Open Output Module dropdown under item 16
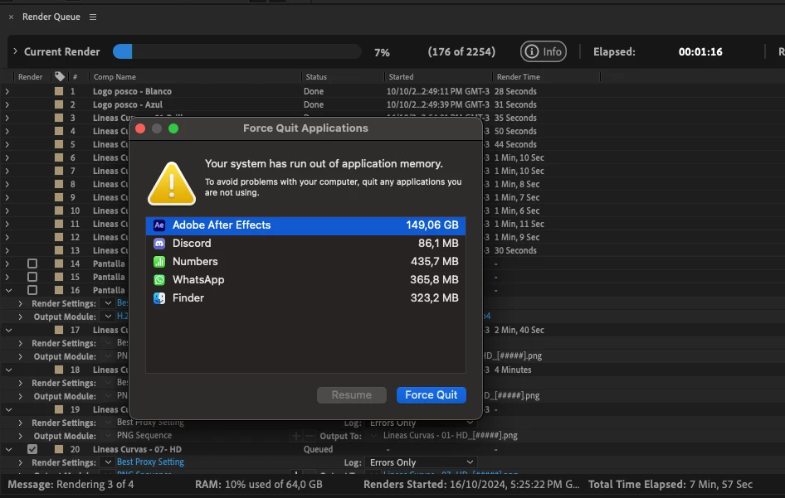This screenshot has width=785, height=498. pos(108,316)
